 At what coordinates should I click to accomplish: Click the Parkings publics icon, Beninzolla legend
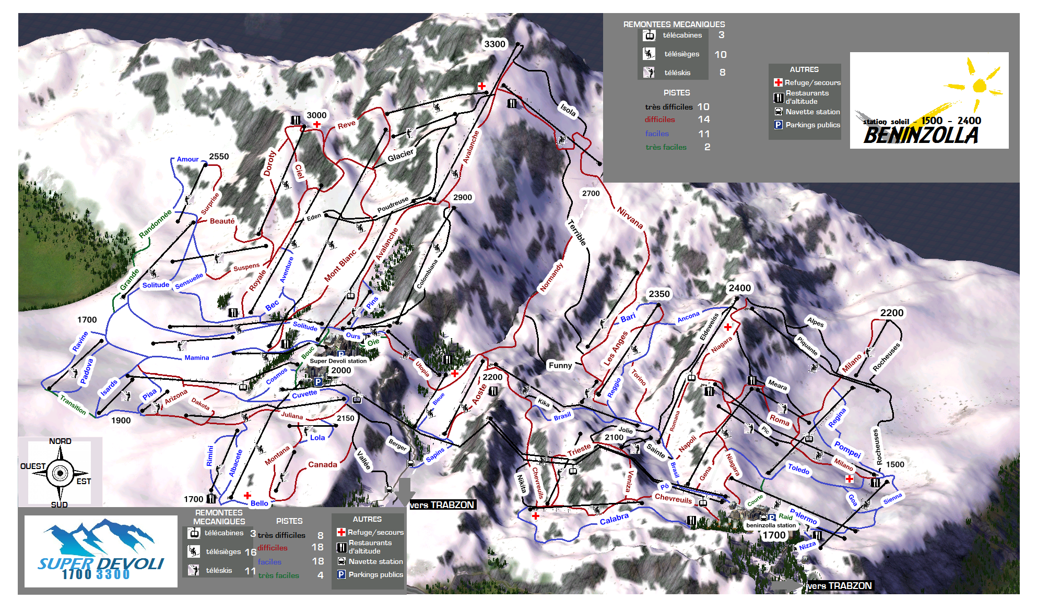778,125
